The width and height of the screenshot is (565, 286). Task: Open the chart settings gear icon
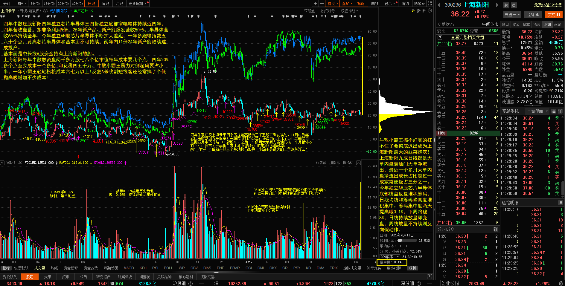tap(430, 10)
